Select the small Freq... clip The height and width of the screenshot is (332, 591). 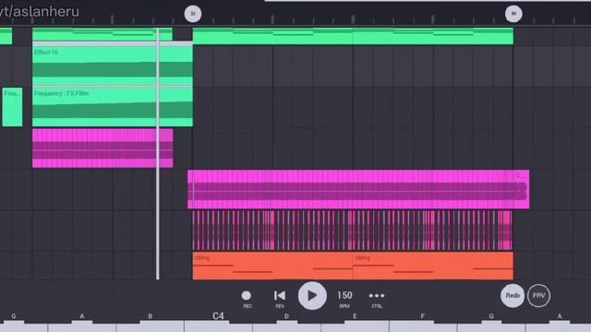coord(12,107)
